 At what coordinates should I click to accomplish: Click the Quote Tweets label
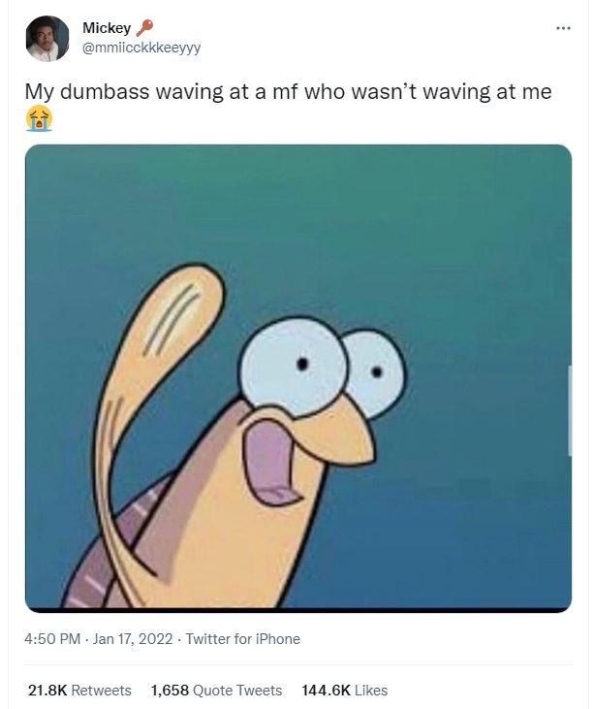pos(237,691)
